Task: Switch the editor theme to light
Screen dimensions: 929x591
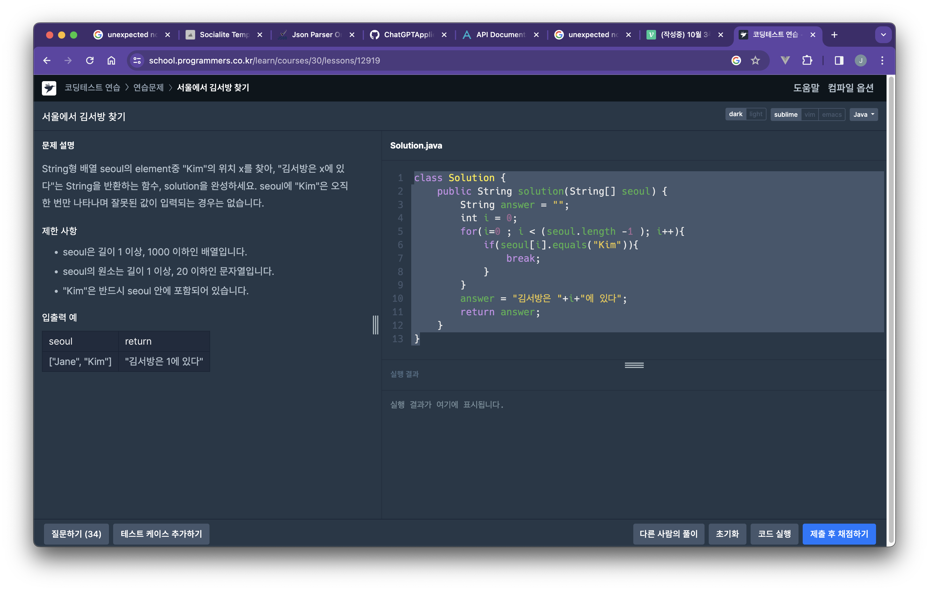Action: (x=755, y=114)
